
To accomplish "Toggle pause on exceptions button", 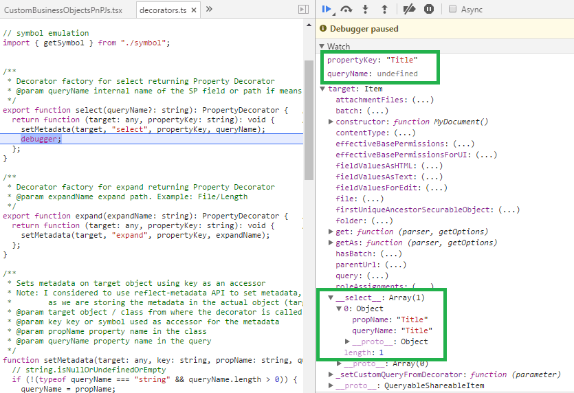I will coord(429,9).
